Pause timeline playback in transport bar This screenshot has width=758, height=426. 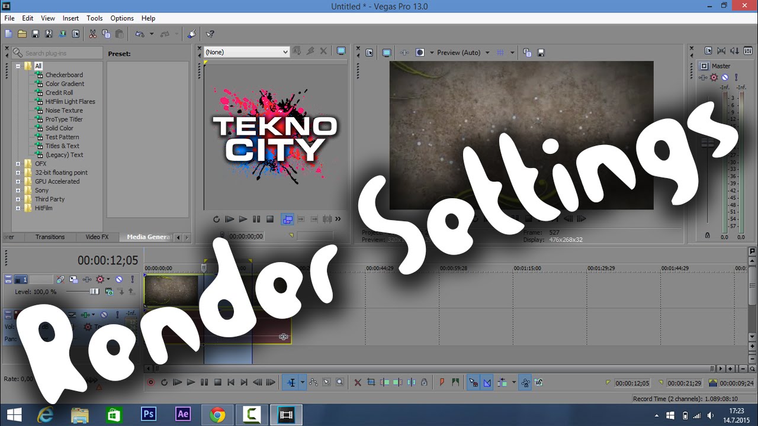(x=204, y=383)
